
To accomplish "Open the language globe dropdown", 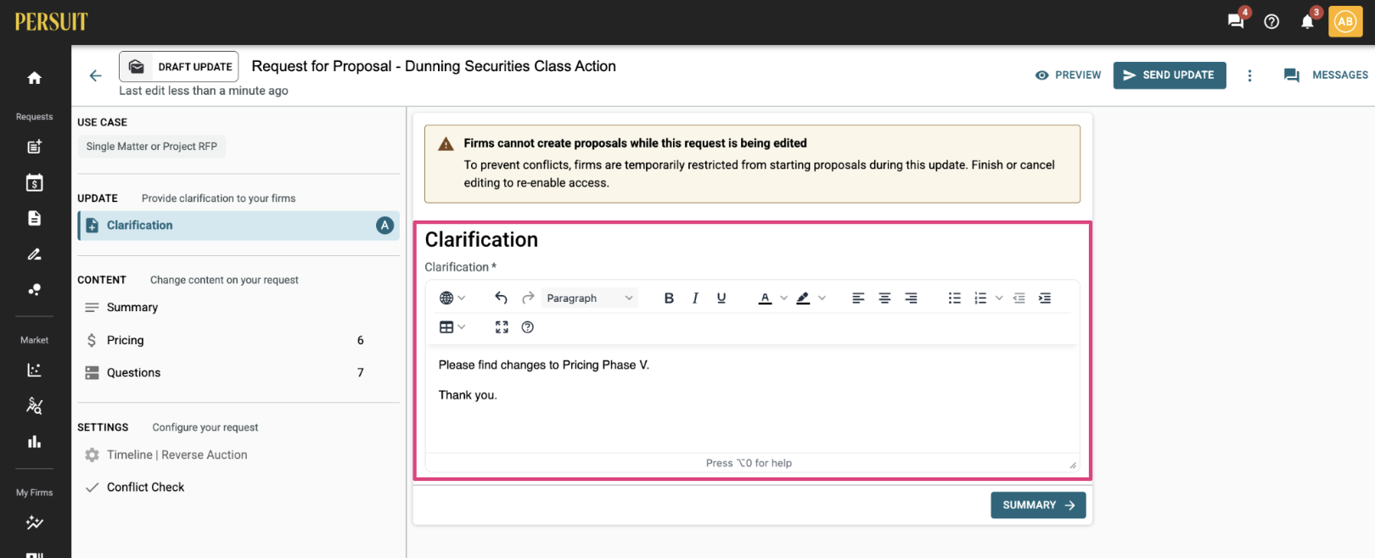I will coord(452,298).
